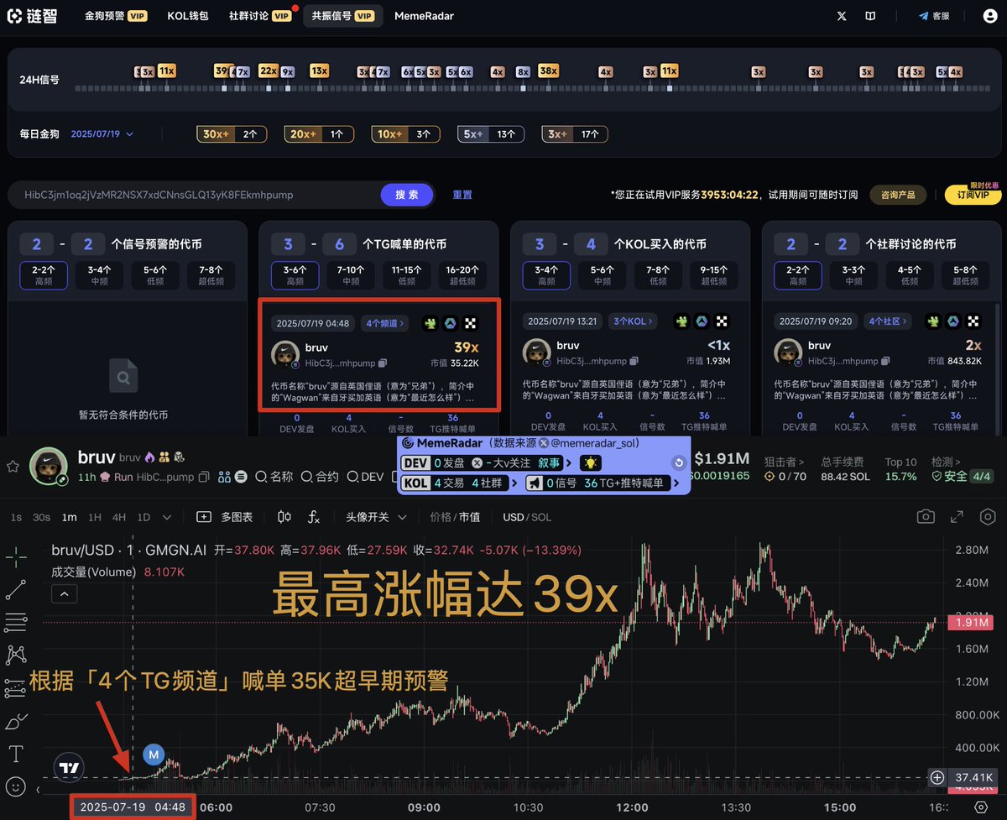The image size is (1007, 820).
Task: Select the trend line drawing tool
Action: 16,589
